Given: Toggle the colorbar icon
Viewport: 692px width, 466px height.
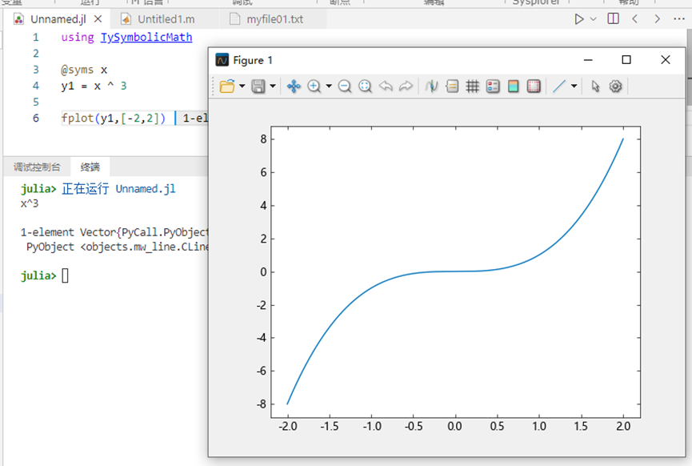Looking at the screenshot, I should click(513, 86).
